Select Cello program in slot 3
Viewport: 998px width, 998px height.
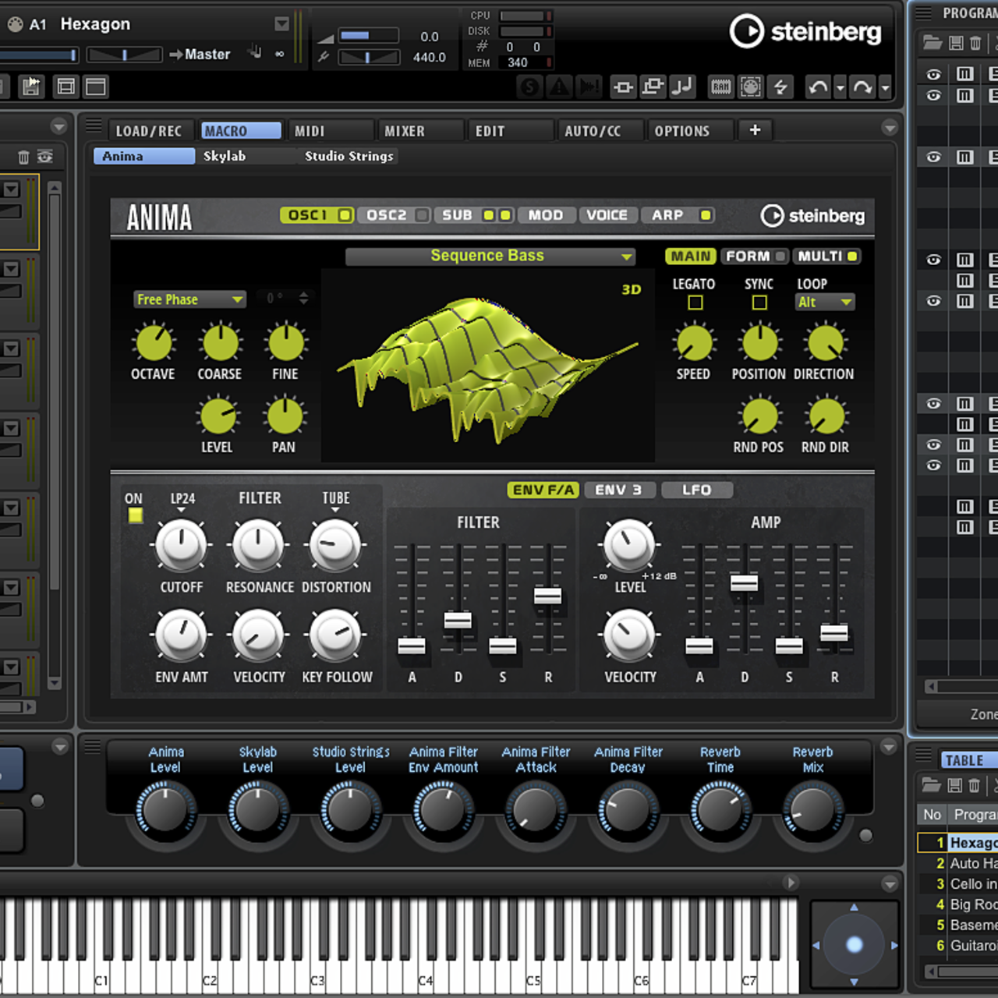click(972, 883)
